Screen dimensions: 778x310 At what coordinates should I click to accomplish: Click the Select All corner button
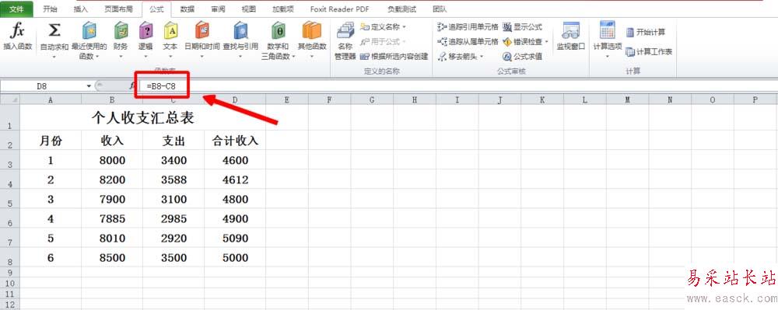pos(10,99)
